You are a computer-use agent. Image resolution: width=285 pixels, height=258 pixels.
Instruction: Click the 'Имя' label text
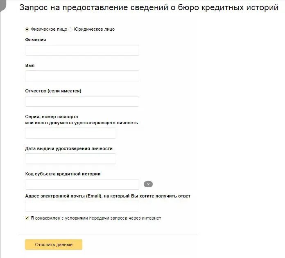[30, 65]
